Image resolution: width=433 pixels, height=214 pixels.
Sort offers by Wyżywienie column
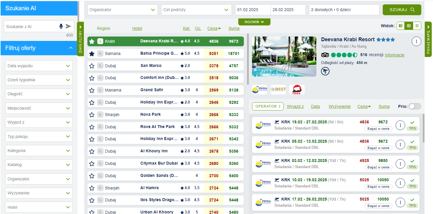click(339, 106)
